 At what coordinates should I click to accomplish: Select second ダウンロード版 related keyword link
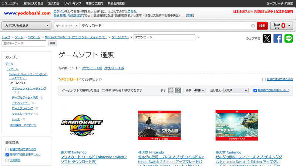tap(114, 68)
